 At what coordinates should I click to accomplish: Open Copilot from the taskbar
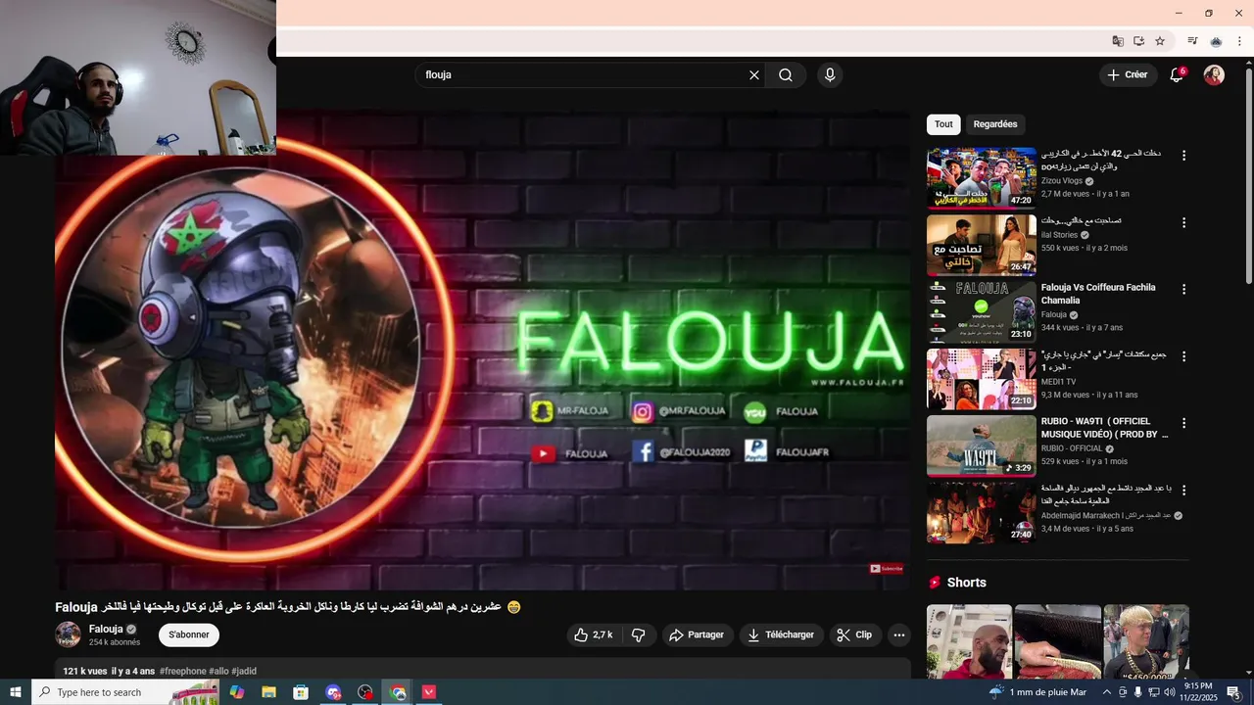tap(236, 692)
